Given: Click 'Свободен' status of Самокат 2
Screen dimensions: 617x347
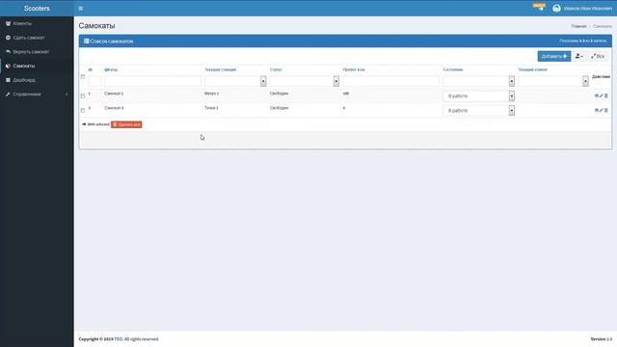Looking at the screenshot, I should (279, 108).
